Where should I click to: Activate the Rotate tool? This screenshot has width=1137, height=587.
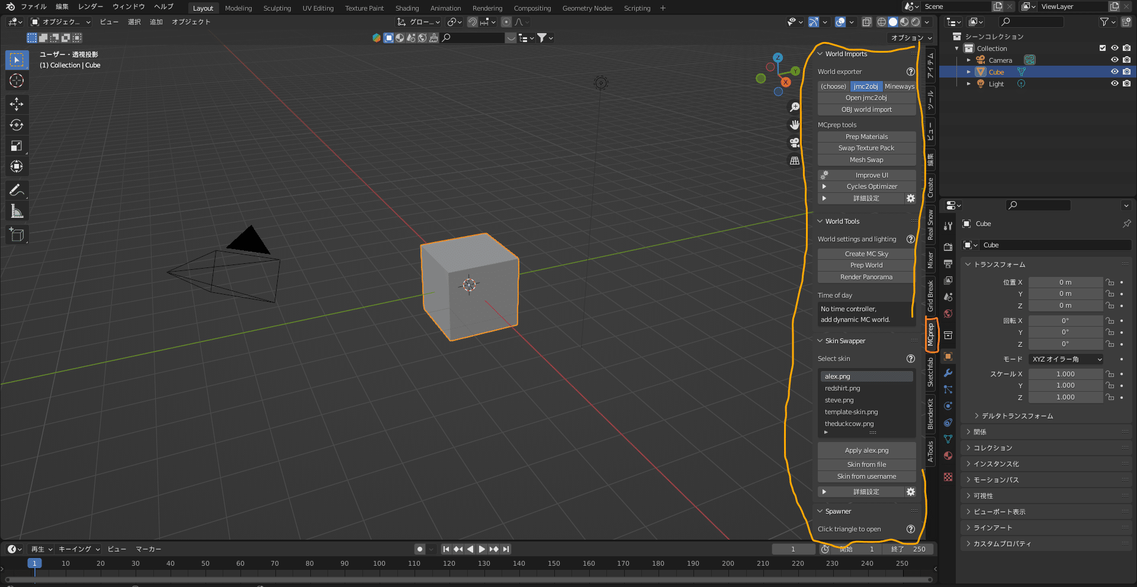[17, 125]
